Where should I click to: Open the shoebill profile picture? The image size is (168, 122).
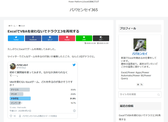pyautogui.click(x=140, y=45)
